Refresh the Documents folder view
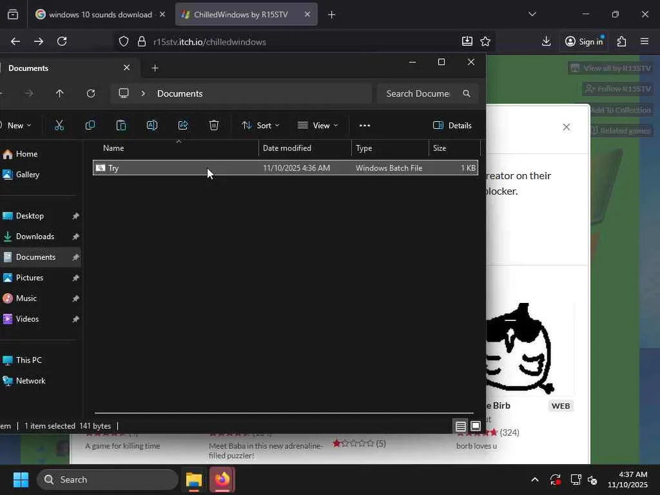660x495 pixels. click(90, 93)
